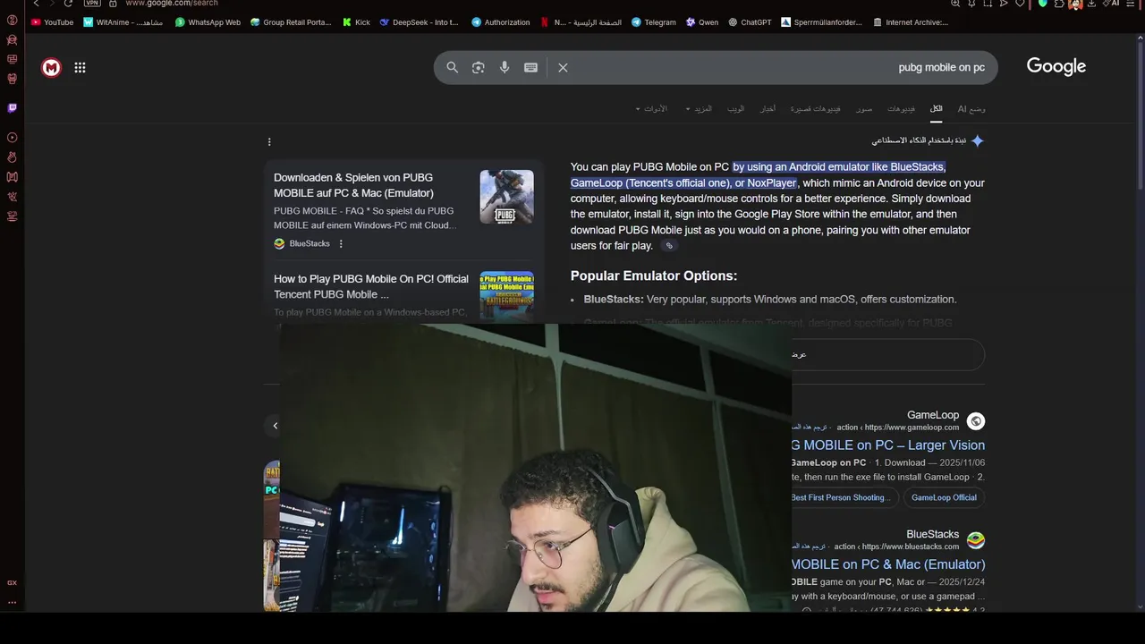Take a snapshot with the toolbar capture icon
Screen dimensions: 1145x644
click(988, 4)
